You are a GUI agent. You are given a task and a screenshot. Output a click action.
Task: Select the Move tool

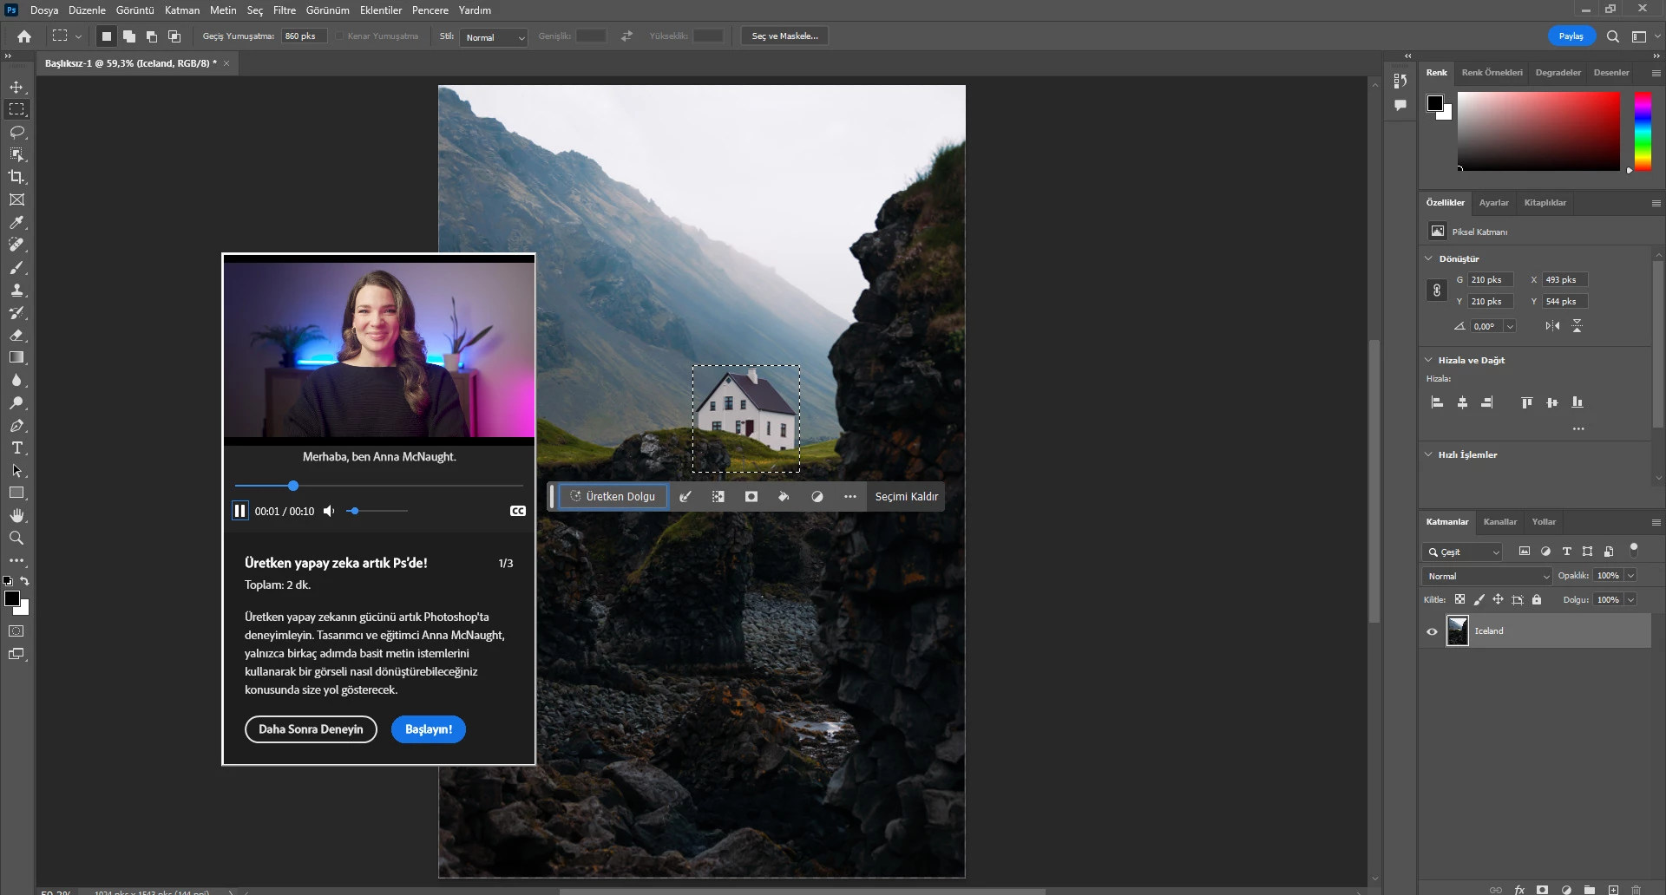[16, 88]
